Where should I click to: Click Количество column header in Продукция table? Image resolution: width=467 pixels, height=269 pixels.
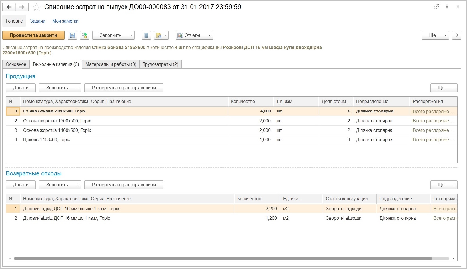click(x=251, y=102)
